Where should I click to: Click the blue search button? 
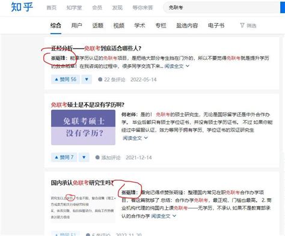click(x=283, y=8)
